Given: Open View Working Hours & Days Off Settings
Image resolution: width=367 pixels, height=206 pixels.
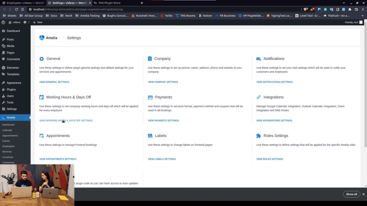Looking at the screenshot, I should point(66,121).
